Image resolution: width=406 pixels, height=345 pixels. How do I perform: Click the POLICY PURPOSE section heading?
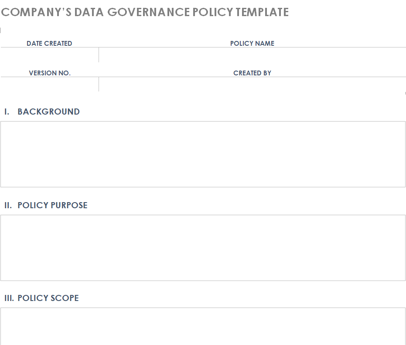[52, 205]
